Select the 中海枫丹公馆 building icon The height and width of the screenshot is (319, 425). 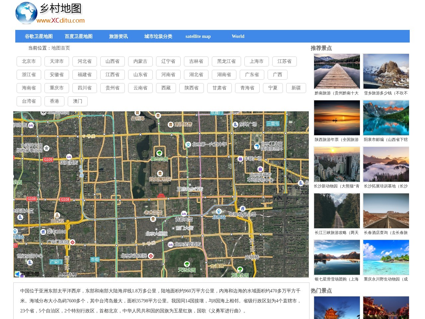tap(243, 208)
